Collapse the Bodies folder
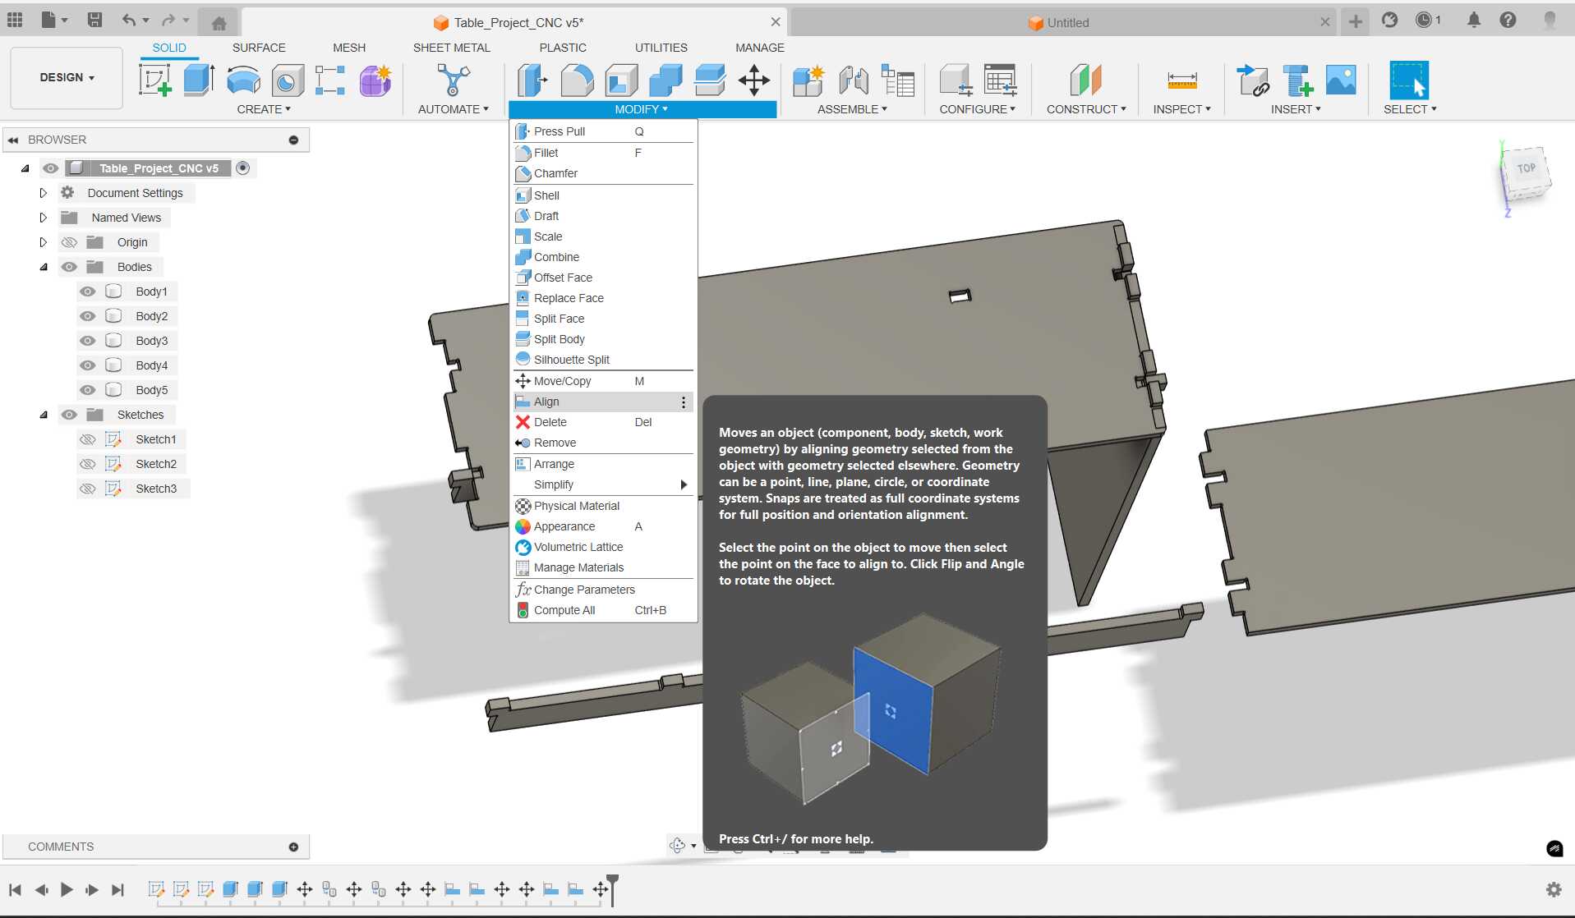Viewport: 1575px width, 918px height. tap(44, 267)
